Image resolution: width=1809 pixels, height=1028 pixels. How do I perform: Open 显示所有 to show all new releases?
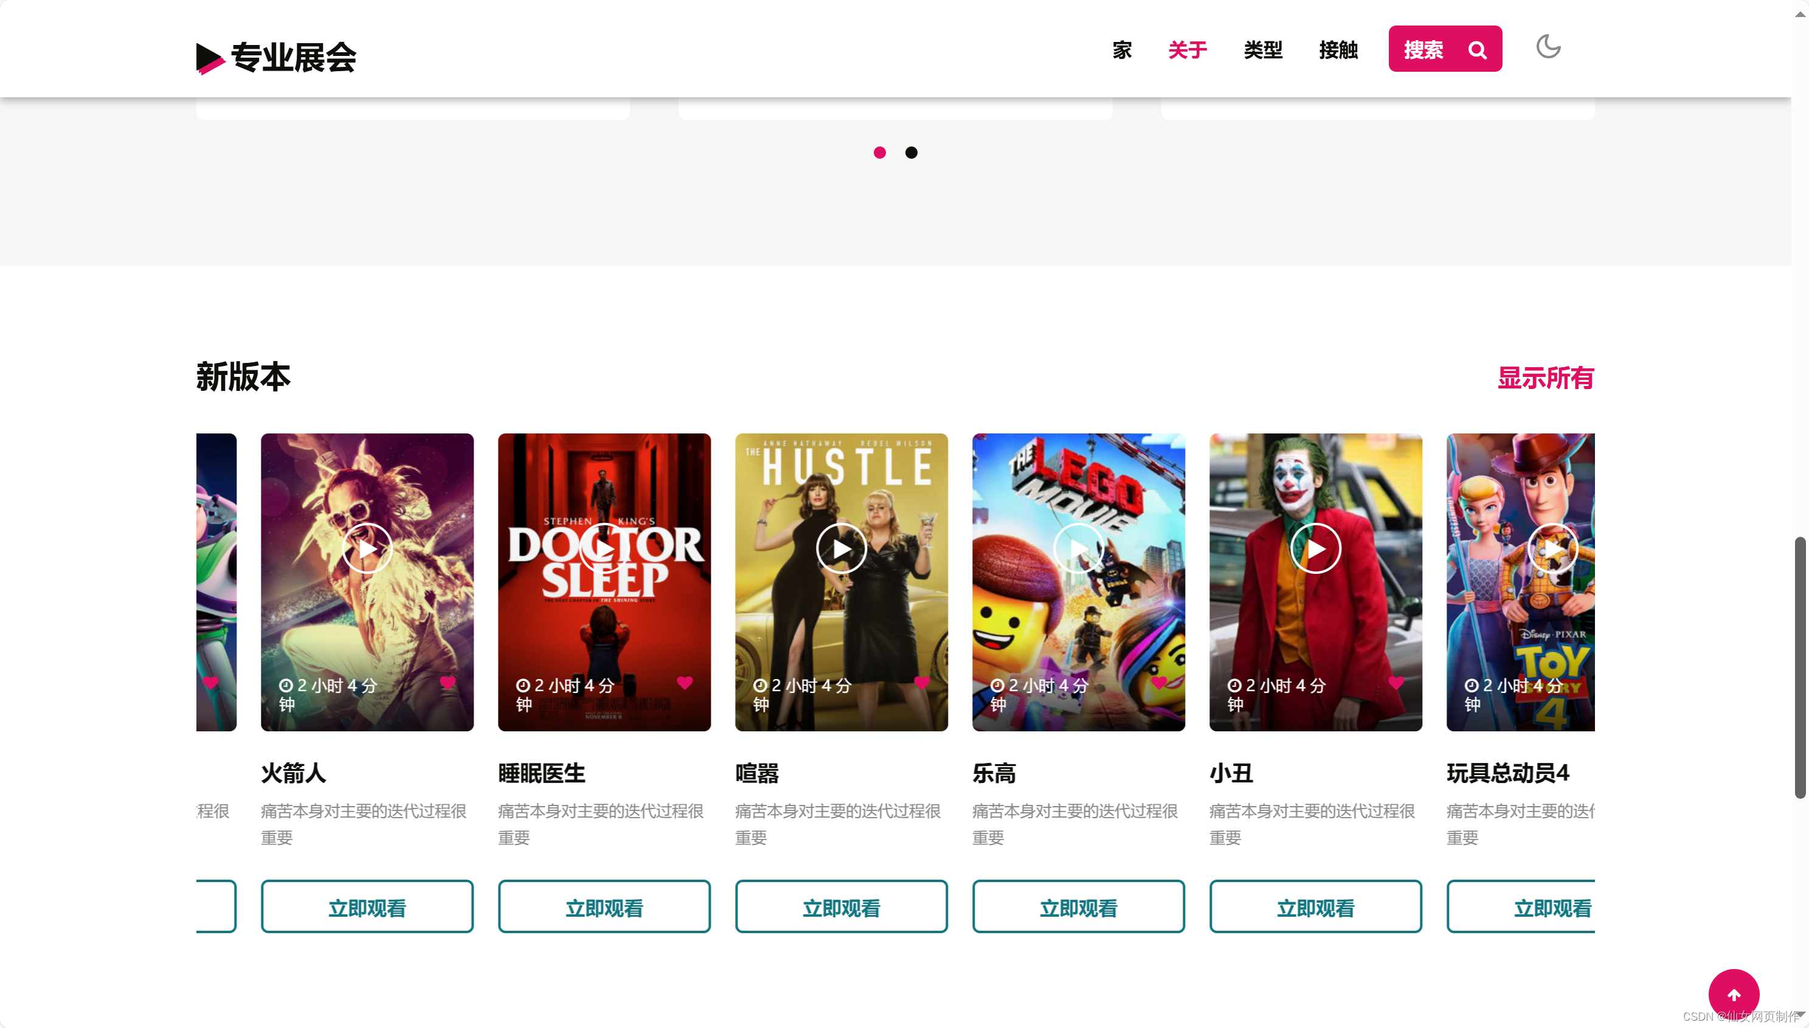click(1545, 379)
